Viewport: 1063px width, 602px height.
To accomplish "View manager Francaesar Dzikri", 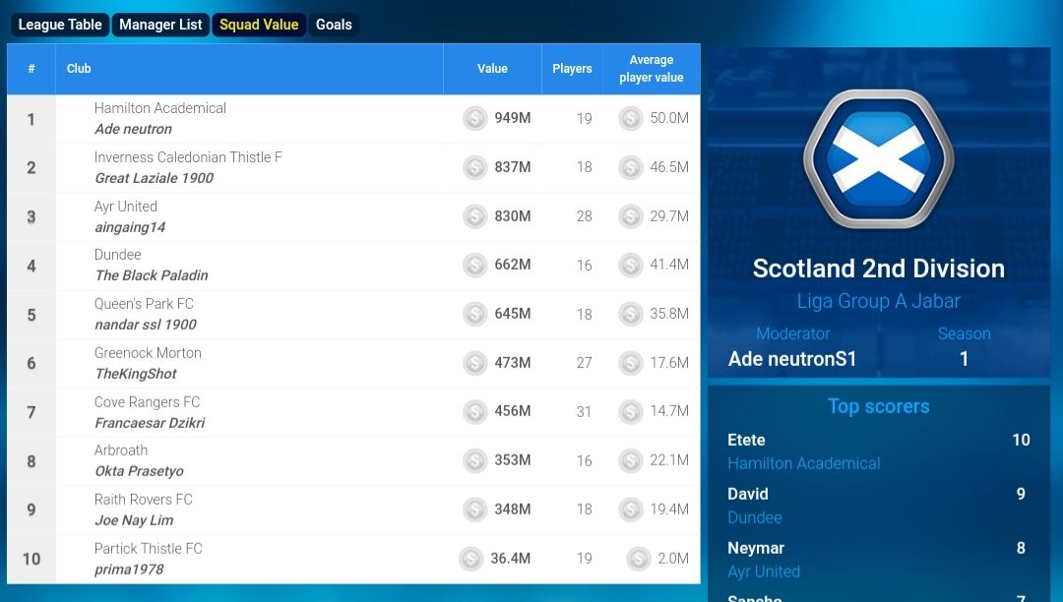I will pyautogui.click(x=150, y=423).
